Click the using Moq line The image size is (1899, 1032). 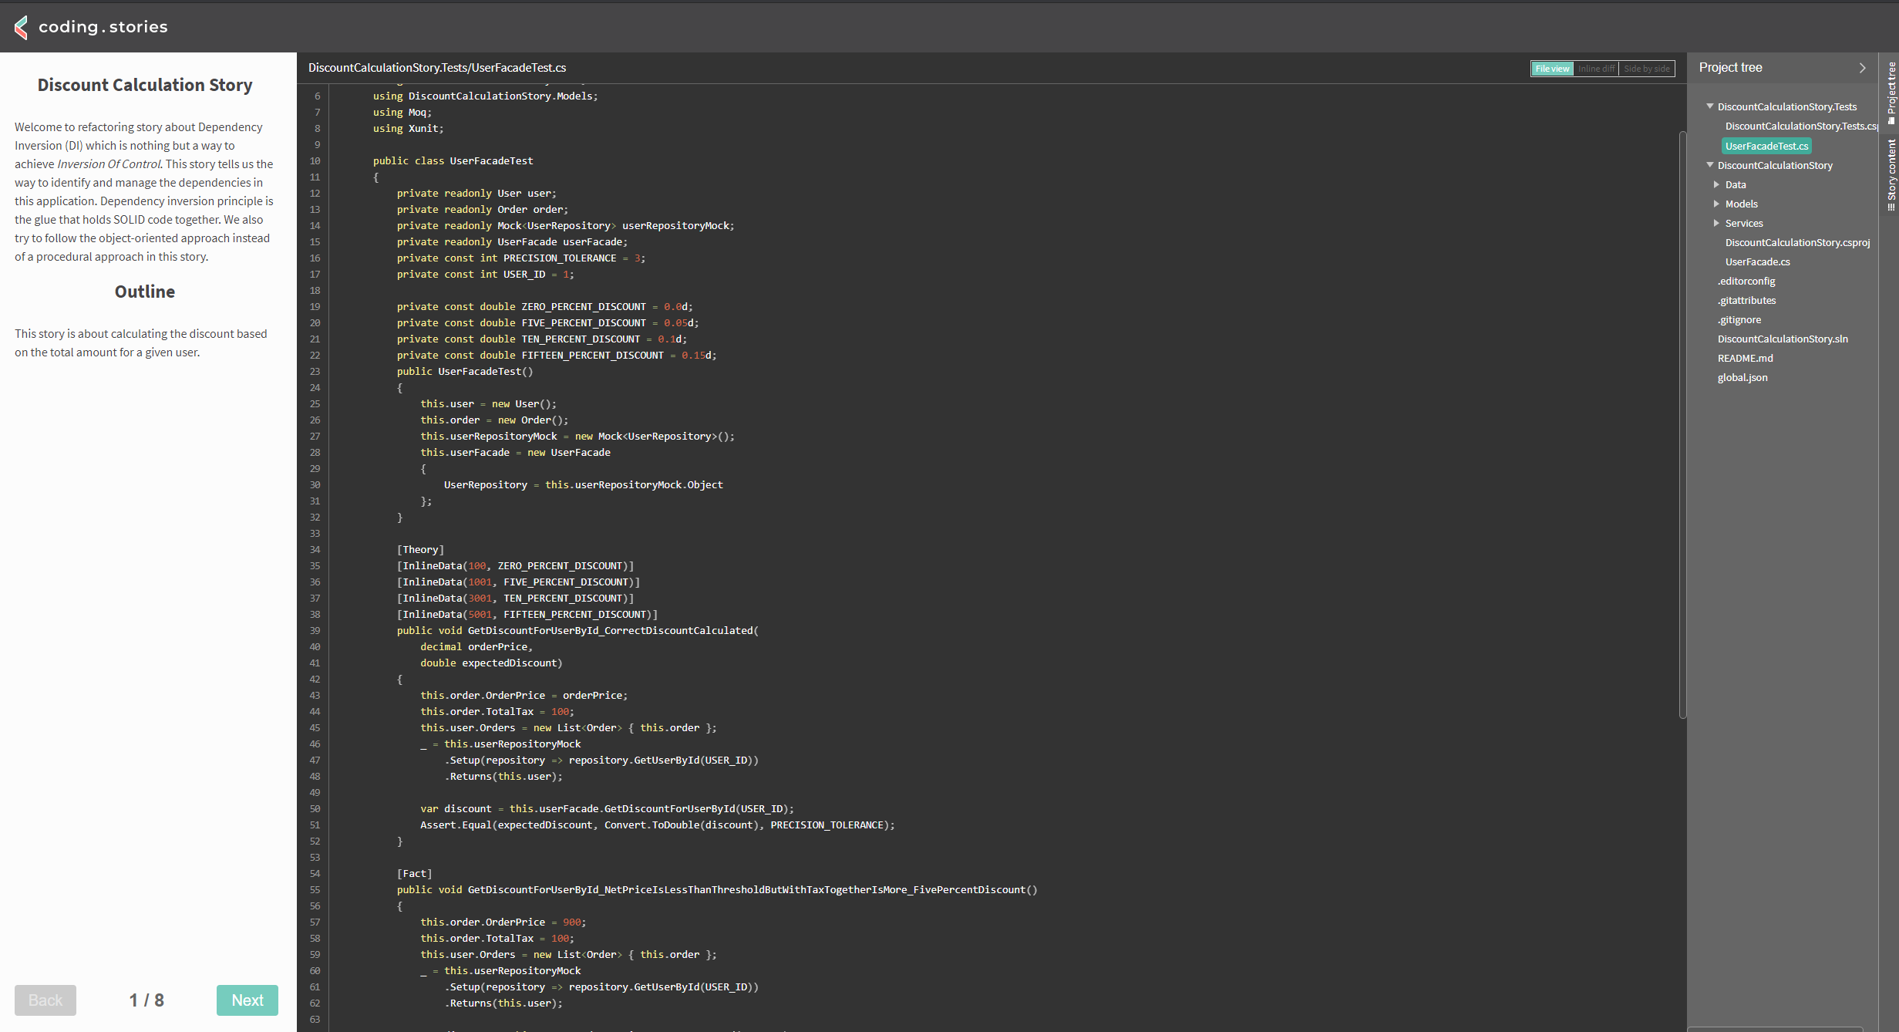[x=402, y=112]
